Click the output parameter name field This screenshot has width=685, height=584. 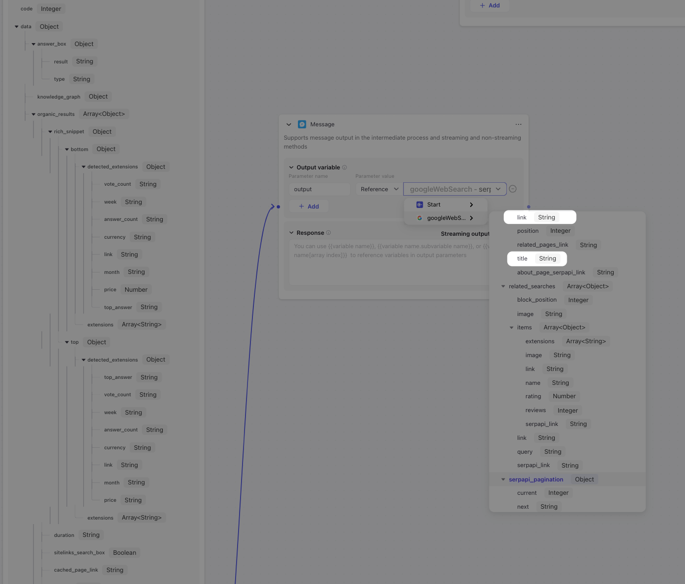click(x=319, y=189)
